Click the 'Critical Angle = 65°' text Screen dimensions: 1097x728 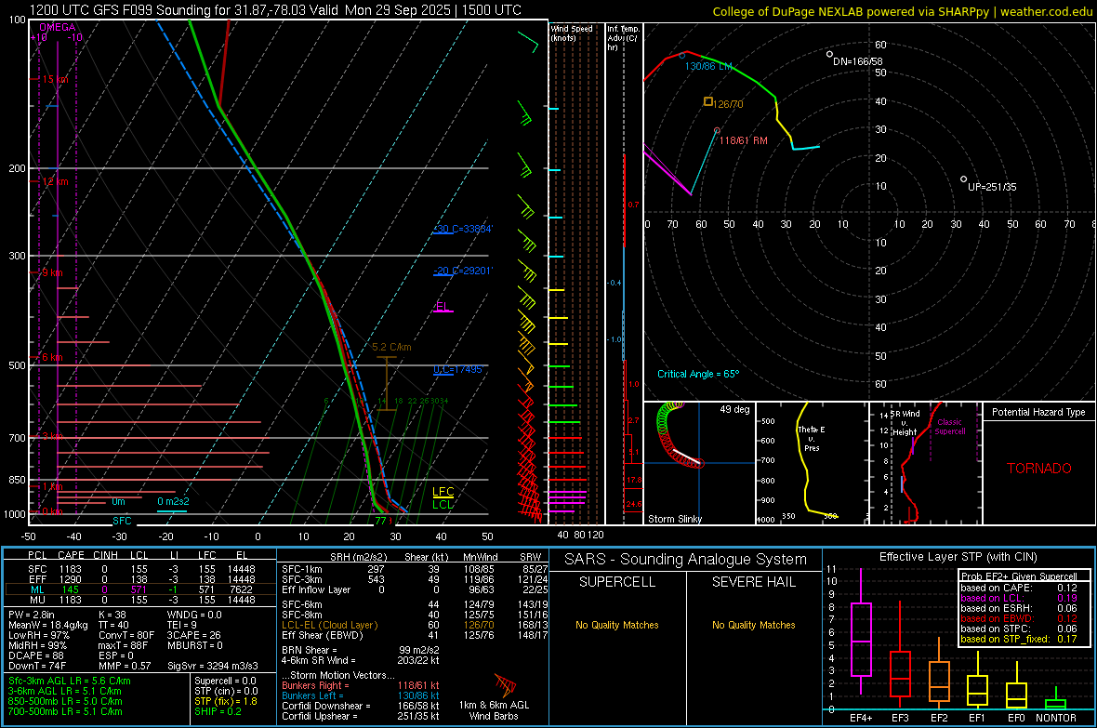coord(698,374)
